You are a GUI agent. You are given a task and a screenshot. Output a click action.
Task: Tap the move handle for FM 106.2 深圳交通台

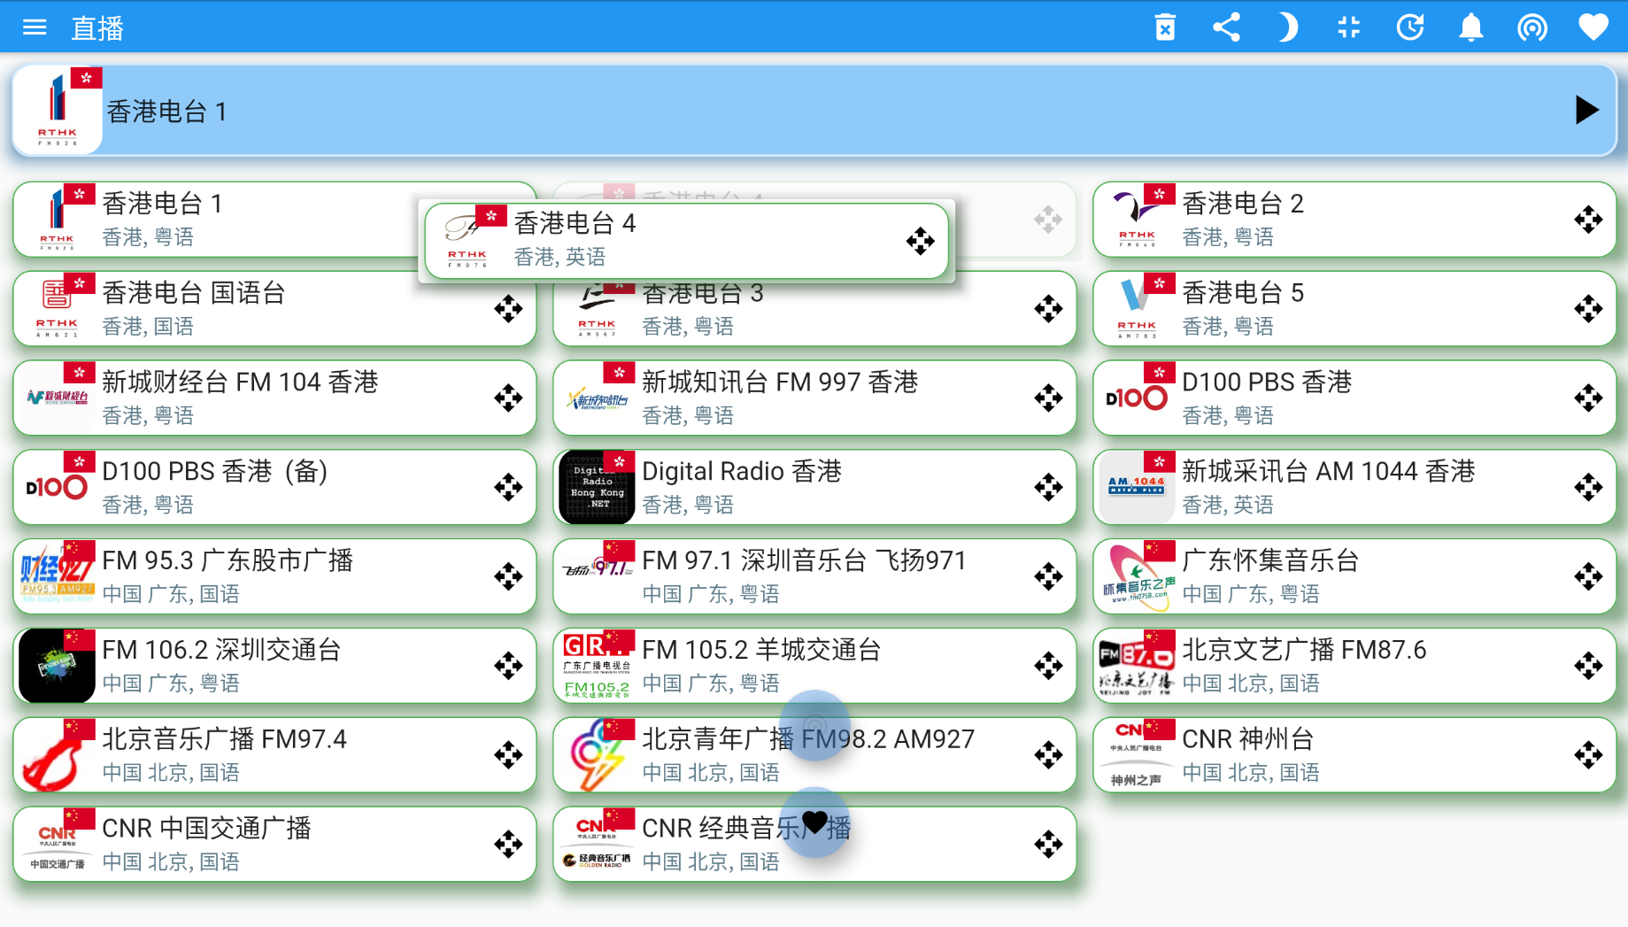click(508, 666)
